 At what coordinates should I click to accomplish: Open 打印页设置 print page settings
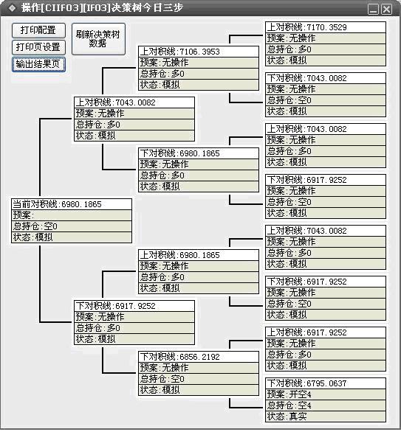(38, 47)
